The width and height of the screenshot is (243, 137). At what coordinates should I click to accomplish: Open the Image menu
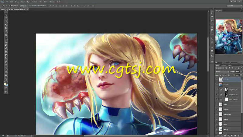(x=17, y=2)
